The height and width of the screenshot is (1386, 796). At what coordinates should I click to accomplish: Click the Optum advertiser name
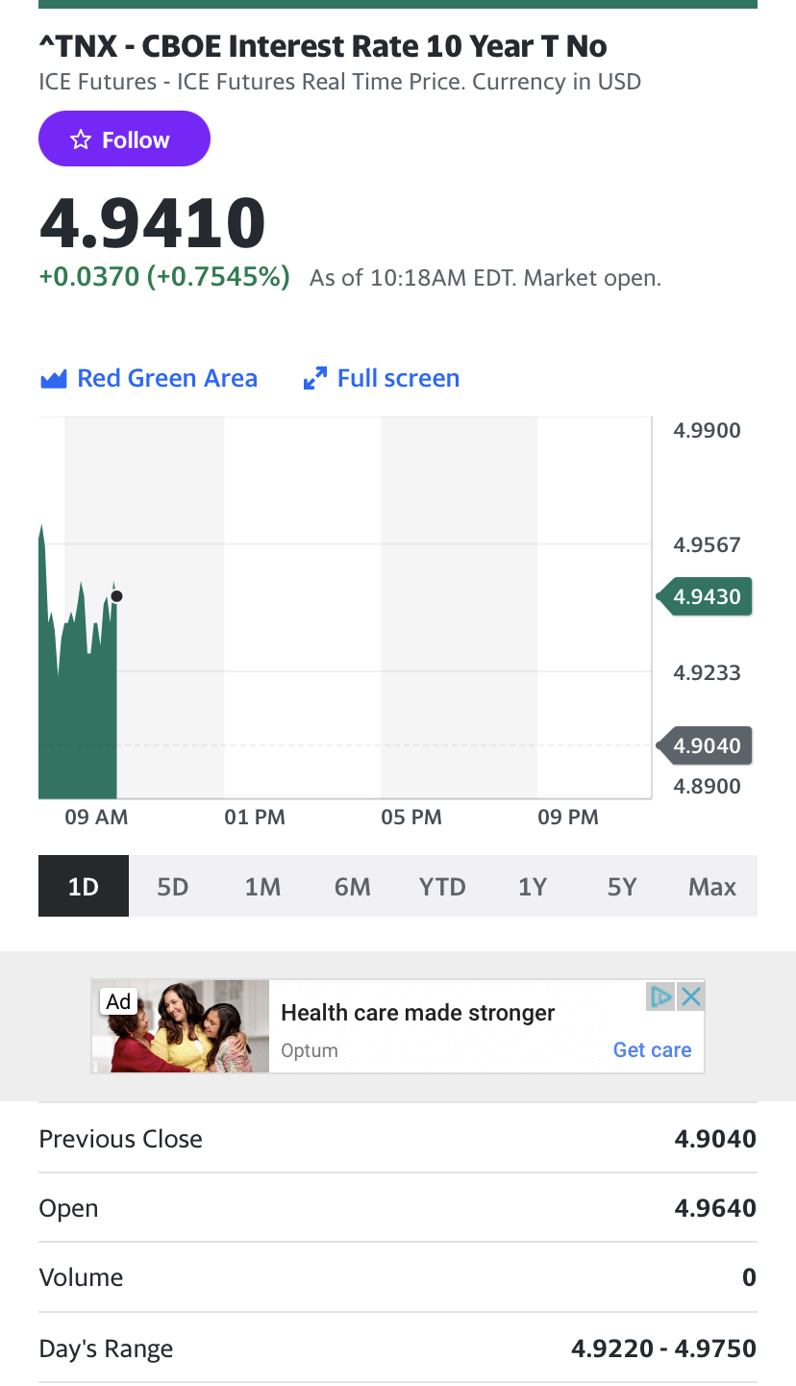(x=310, y=1050)
